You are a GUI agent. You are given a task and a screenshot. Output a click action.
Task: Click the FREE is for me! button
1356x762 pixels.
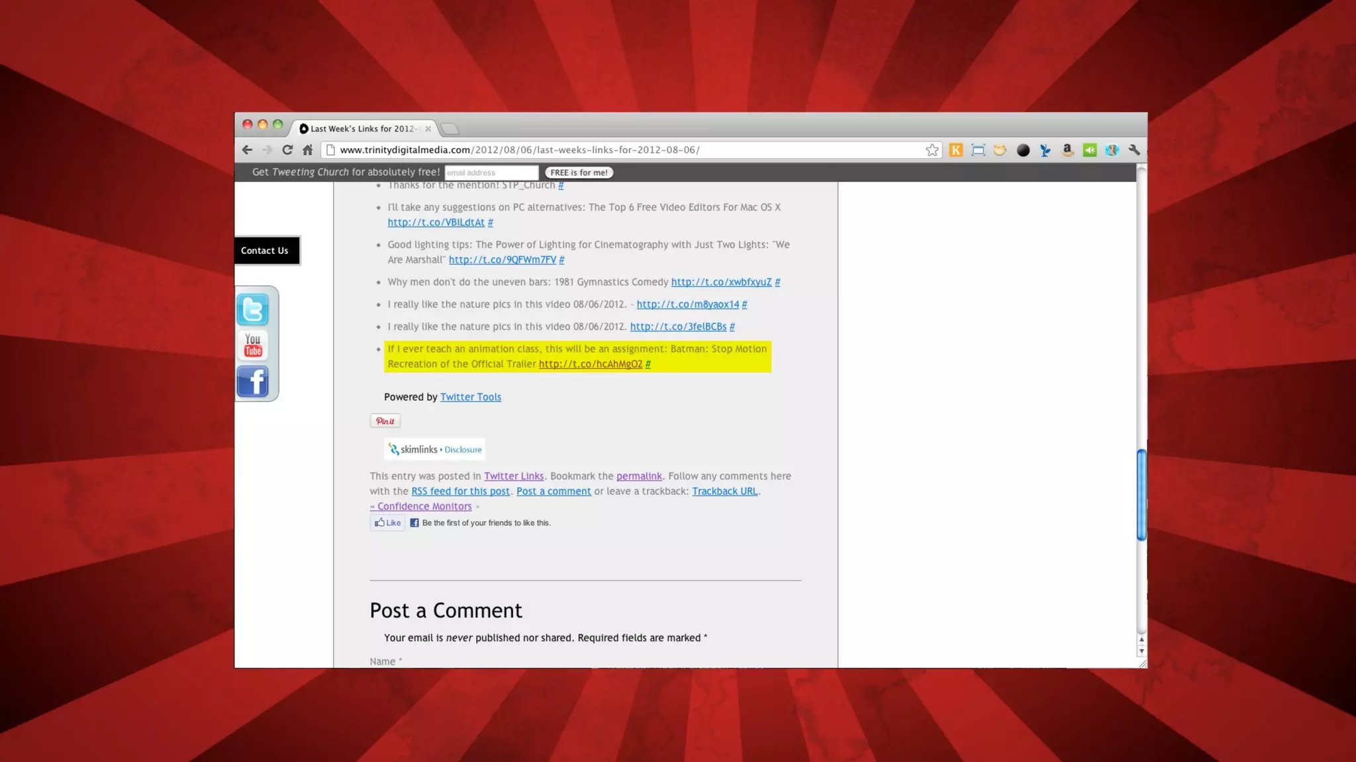tap(579, 173)
